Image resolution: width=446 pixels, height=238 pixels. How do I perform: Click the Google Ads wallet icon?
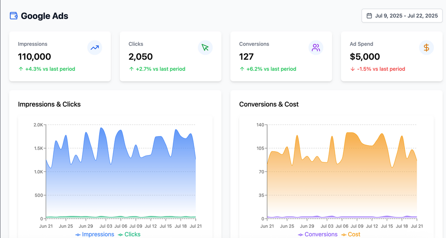pos(14,16)
